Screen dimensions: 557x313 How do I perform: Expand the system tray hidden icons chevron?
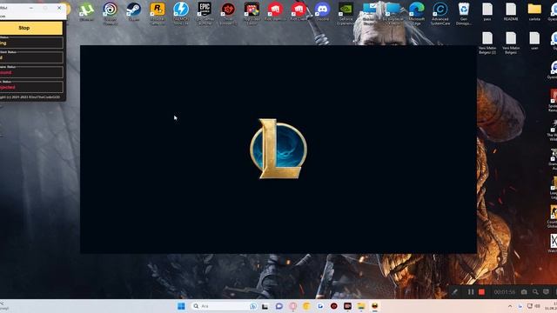coord(510,306)
